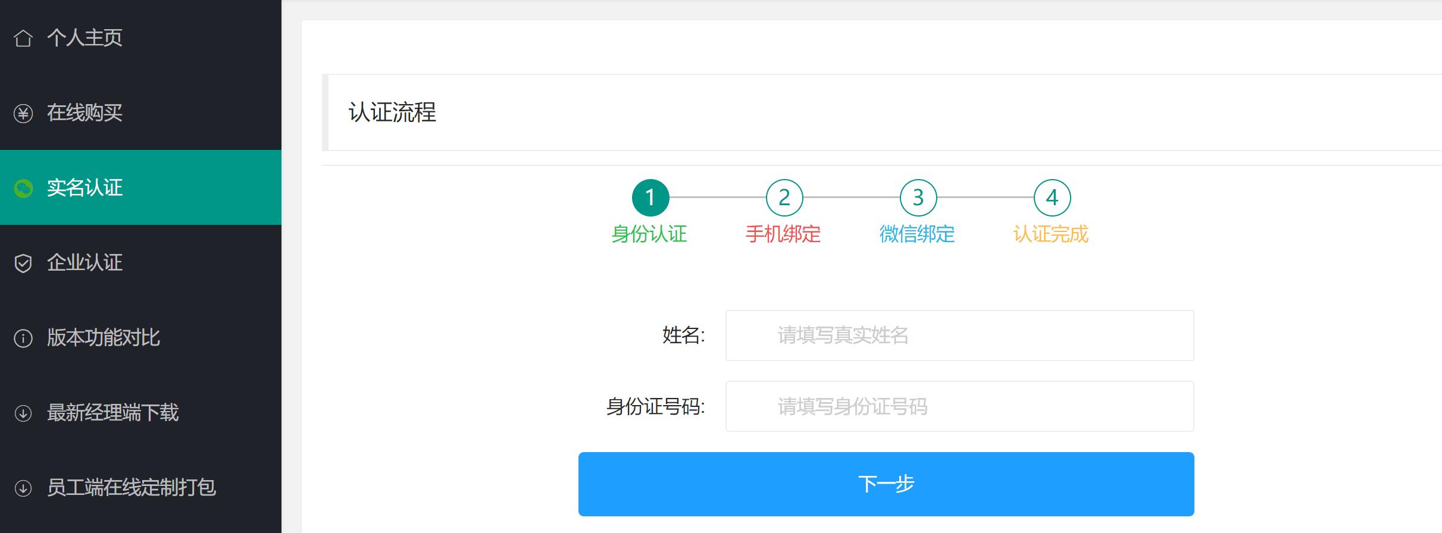1442x533 pixels.
Task: Open the 员工端在线定制打包 menu label
Action: pos(132,488)
